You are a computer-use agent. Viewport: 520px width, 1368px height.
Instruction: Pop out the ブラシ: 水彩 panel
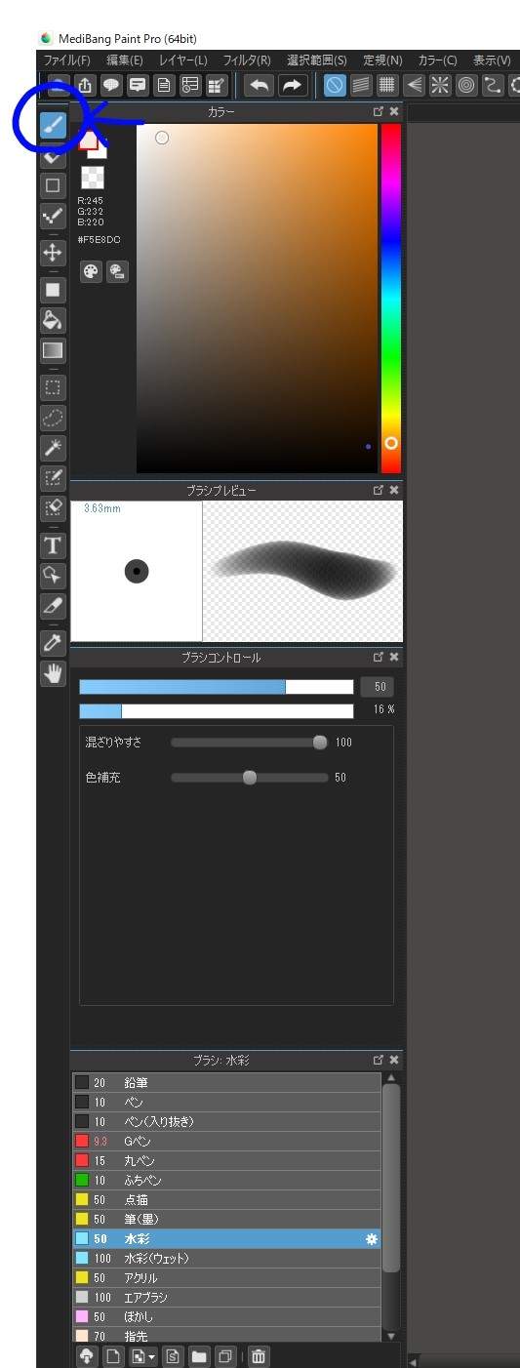coord(378,1060)
